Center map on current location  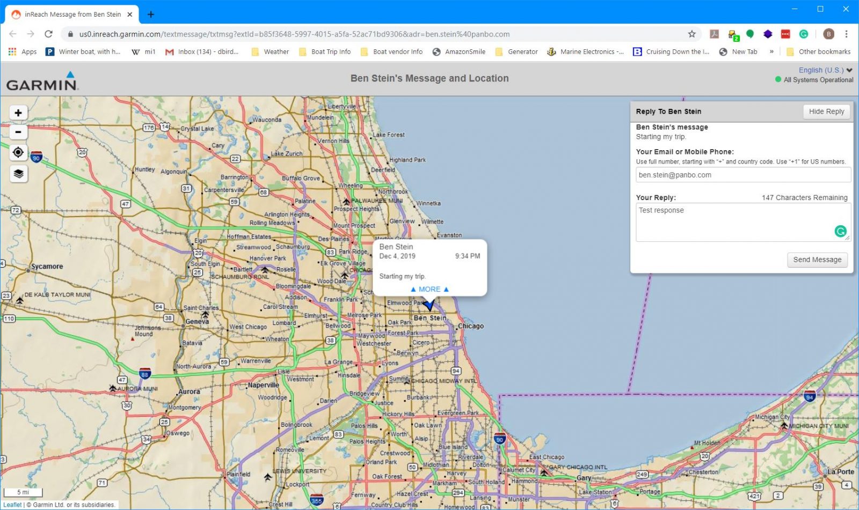coord(18,152)
